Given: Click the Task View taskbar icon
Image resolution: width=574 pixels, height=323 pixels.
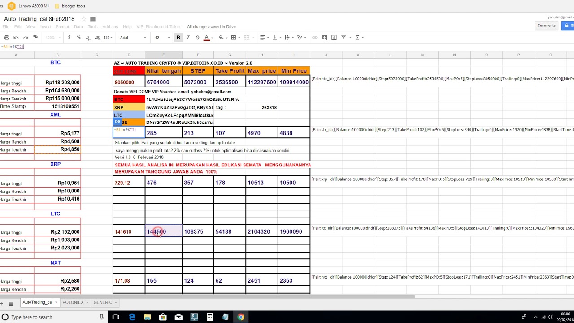Looking at the screenshot, I should 116,317.
